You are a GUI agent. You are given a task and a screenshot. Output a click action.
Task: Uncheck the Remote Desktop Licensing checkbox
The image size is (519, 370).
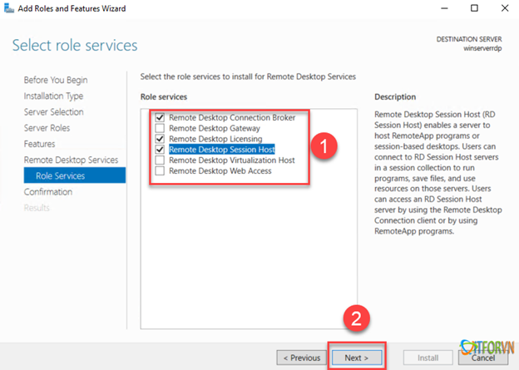(160, 139)
